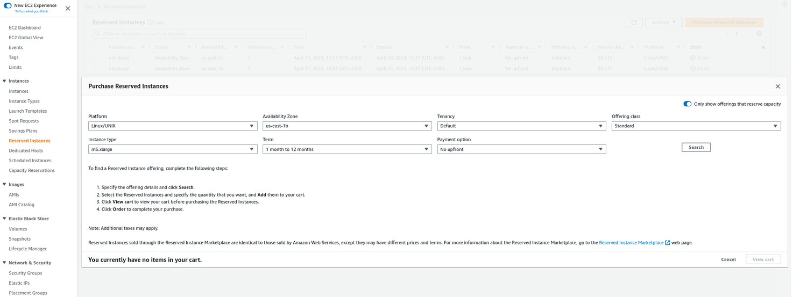Toggle the New EC2 Experience switch
Viewport: 800px width, 297px height.
[8, 5]
